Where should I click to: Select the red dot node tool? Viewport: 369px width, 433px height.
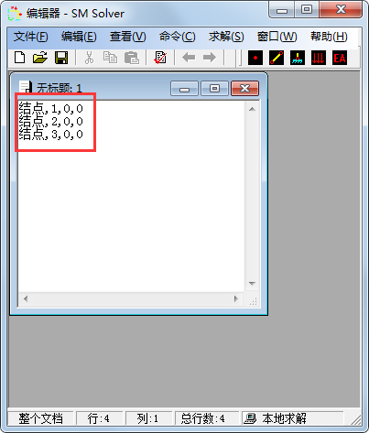[255, 58]
